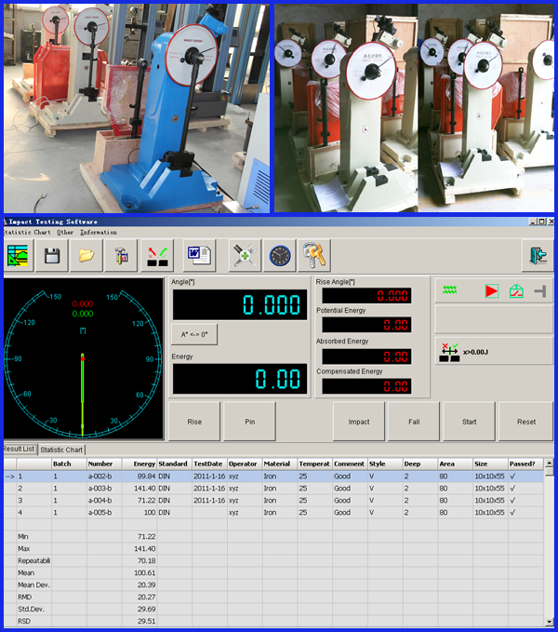Click the keys icon in toolbar
Screen dimensions: 558x632
314,255
